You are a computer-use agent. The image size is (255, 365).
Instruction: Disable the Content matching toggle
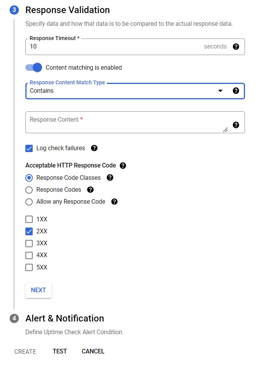(x=34, y=67)
